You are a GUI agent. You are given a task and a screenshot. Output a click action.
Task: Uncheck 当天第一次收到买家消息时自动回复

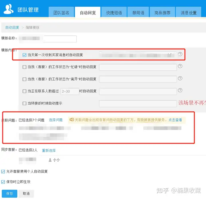24,55
